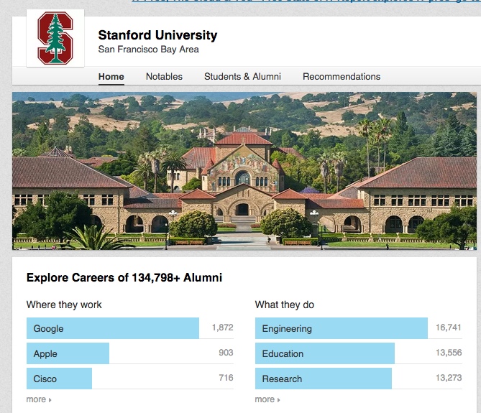Click the Explore Careers of Alumni heading
Screen dimensions: 481x413
pos(124,278)
